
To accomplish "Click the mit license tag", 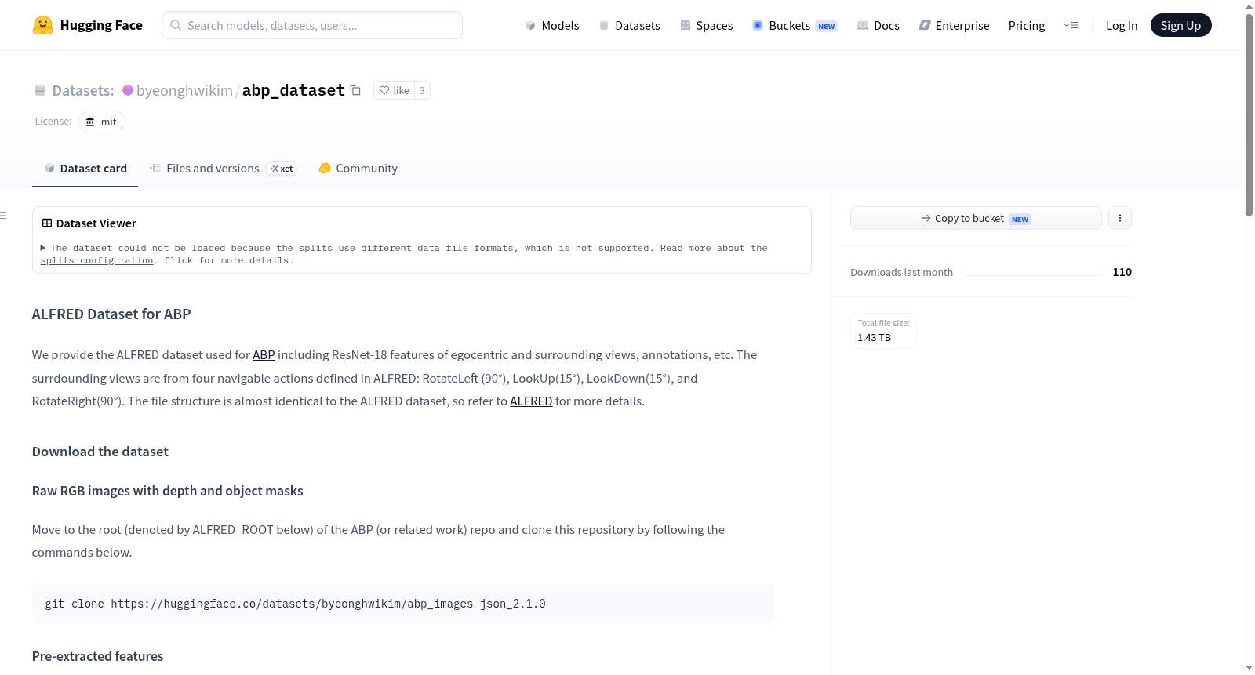I will 102,122.
